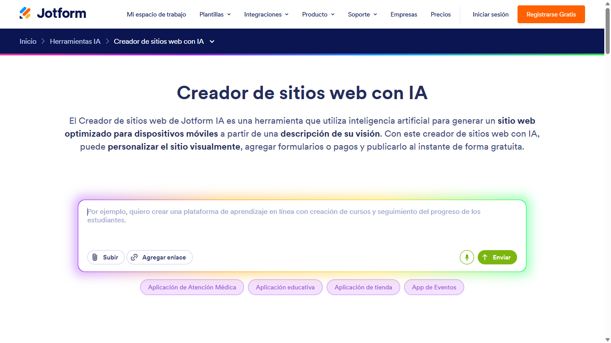Viewport: 611px width, 343px height.
Task: Focus the website description prompt field
Action: 302,226
